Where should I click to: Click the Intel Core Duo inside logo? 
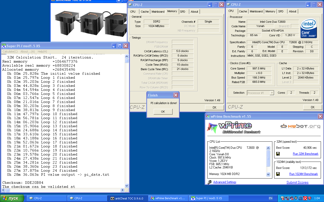tap(308, 28)
